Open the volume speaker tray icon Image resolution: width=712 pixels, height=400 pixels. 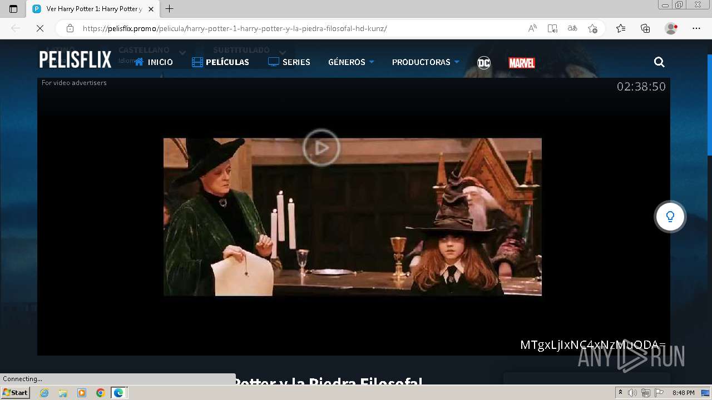632,393
